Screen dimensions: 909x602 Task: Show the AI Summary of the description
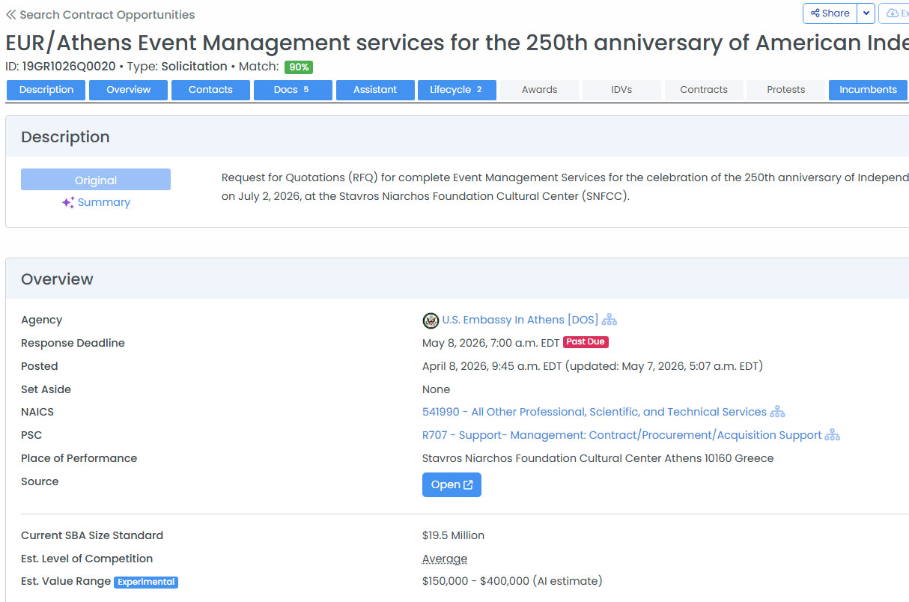coord(104,202)
